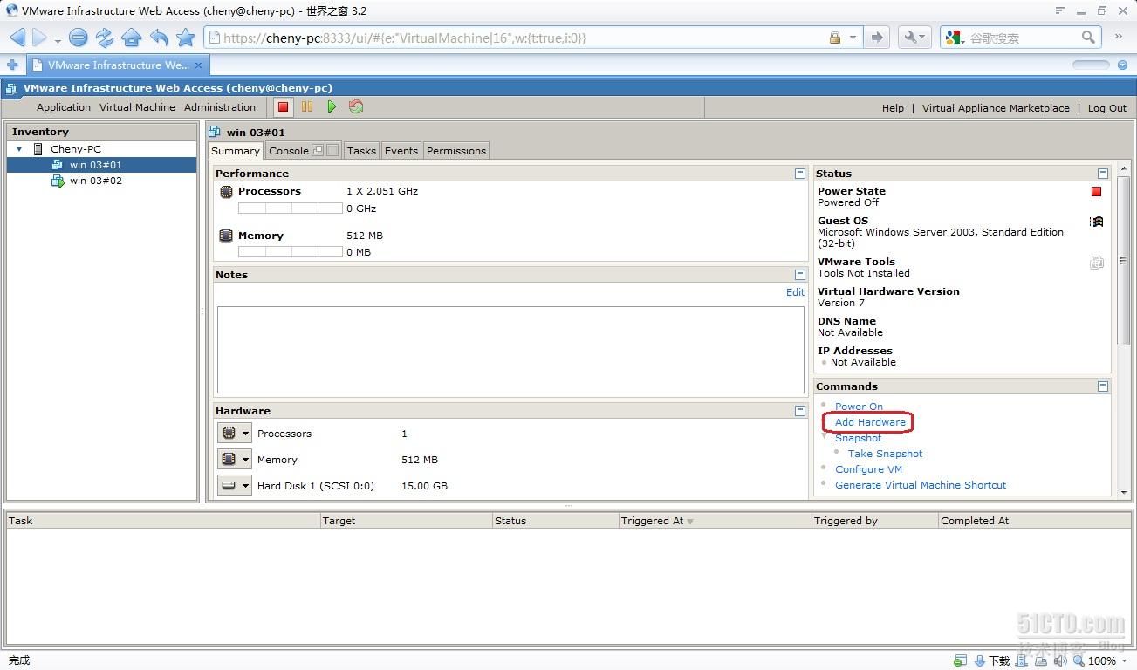This screenshot has width=1137, height=670.
Task: Click the Take Snapshot link
Action: point(885,454)
